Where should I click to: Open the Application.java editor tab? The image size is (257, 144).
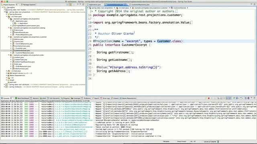(x=94, y=4)
